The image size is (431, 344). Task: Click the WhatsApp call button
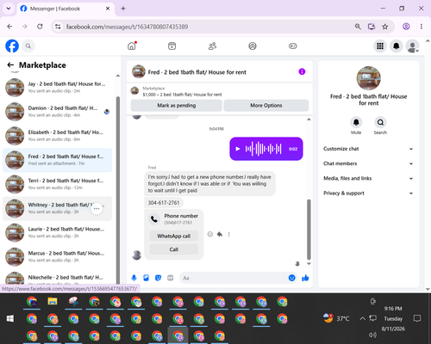pos(174,236)
